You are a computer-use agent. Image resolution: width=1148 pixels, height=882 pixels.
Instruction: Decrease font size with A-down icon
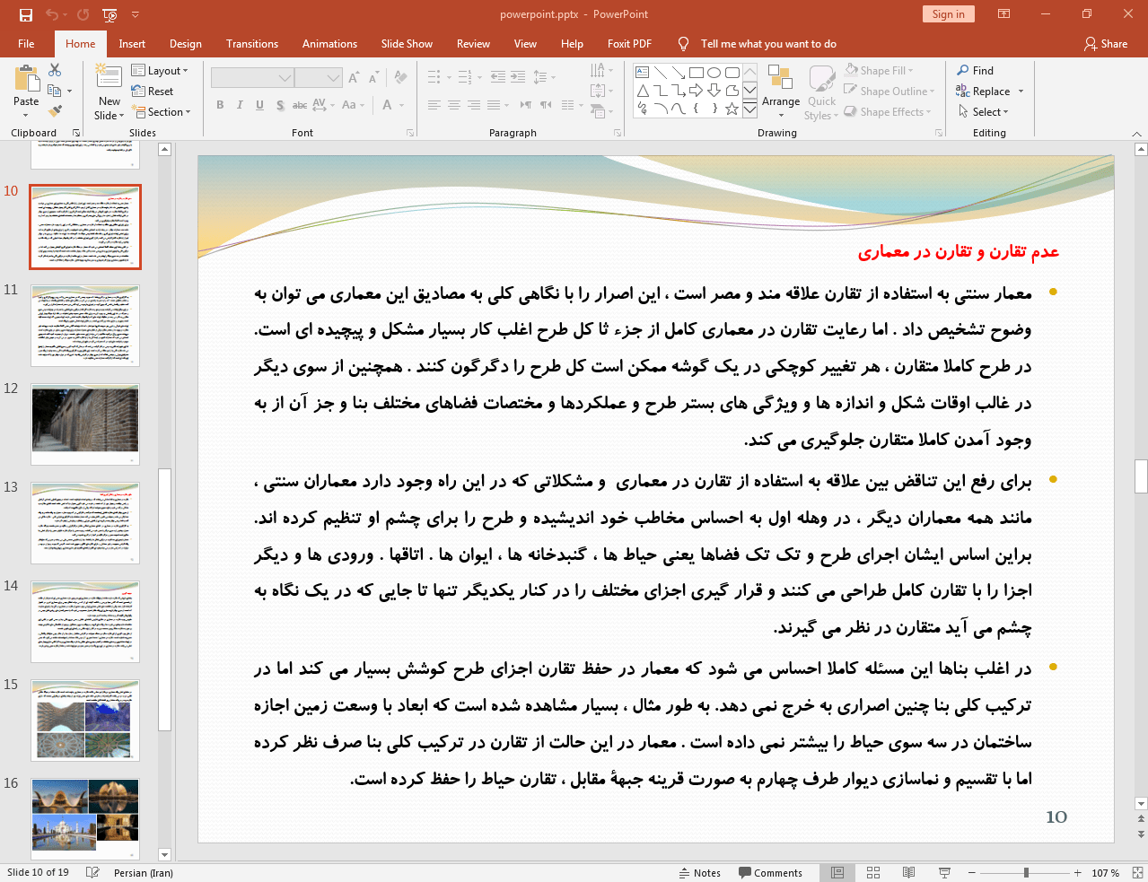coord(372,78)
